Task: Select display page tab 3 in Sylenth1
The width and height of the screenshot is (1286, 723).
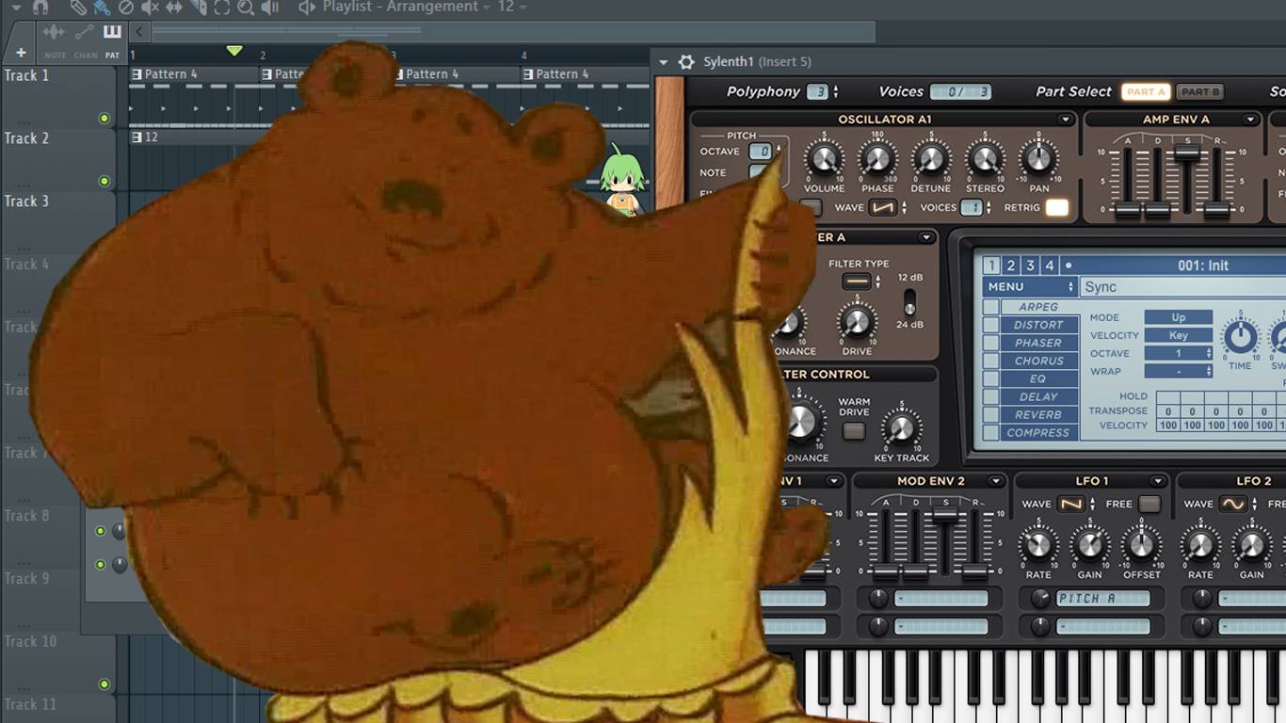Action: [x=1030, y=265]
